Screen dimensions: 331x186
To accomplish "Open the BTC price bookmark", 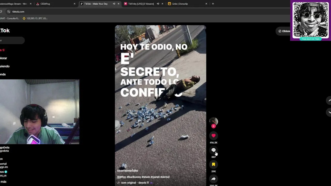I will click(x=35, y=18).
